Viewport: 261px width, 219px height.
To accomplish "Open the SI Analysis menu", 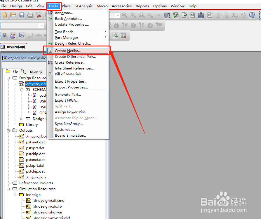I will tap(83, 6).
